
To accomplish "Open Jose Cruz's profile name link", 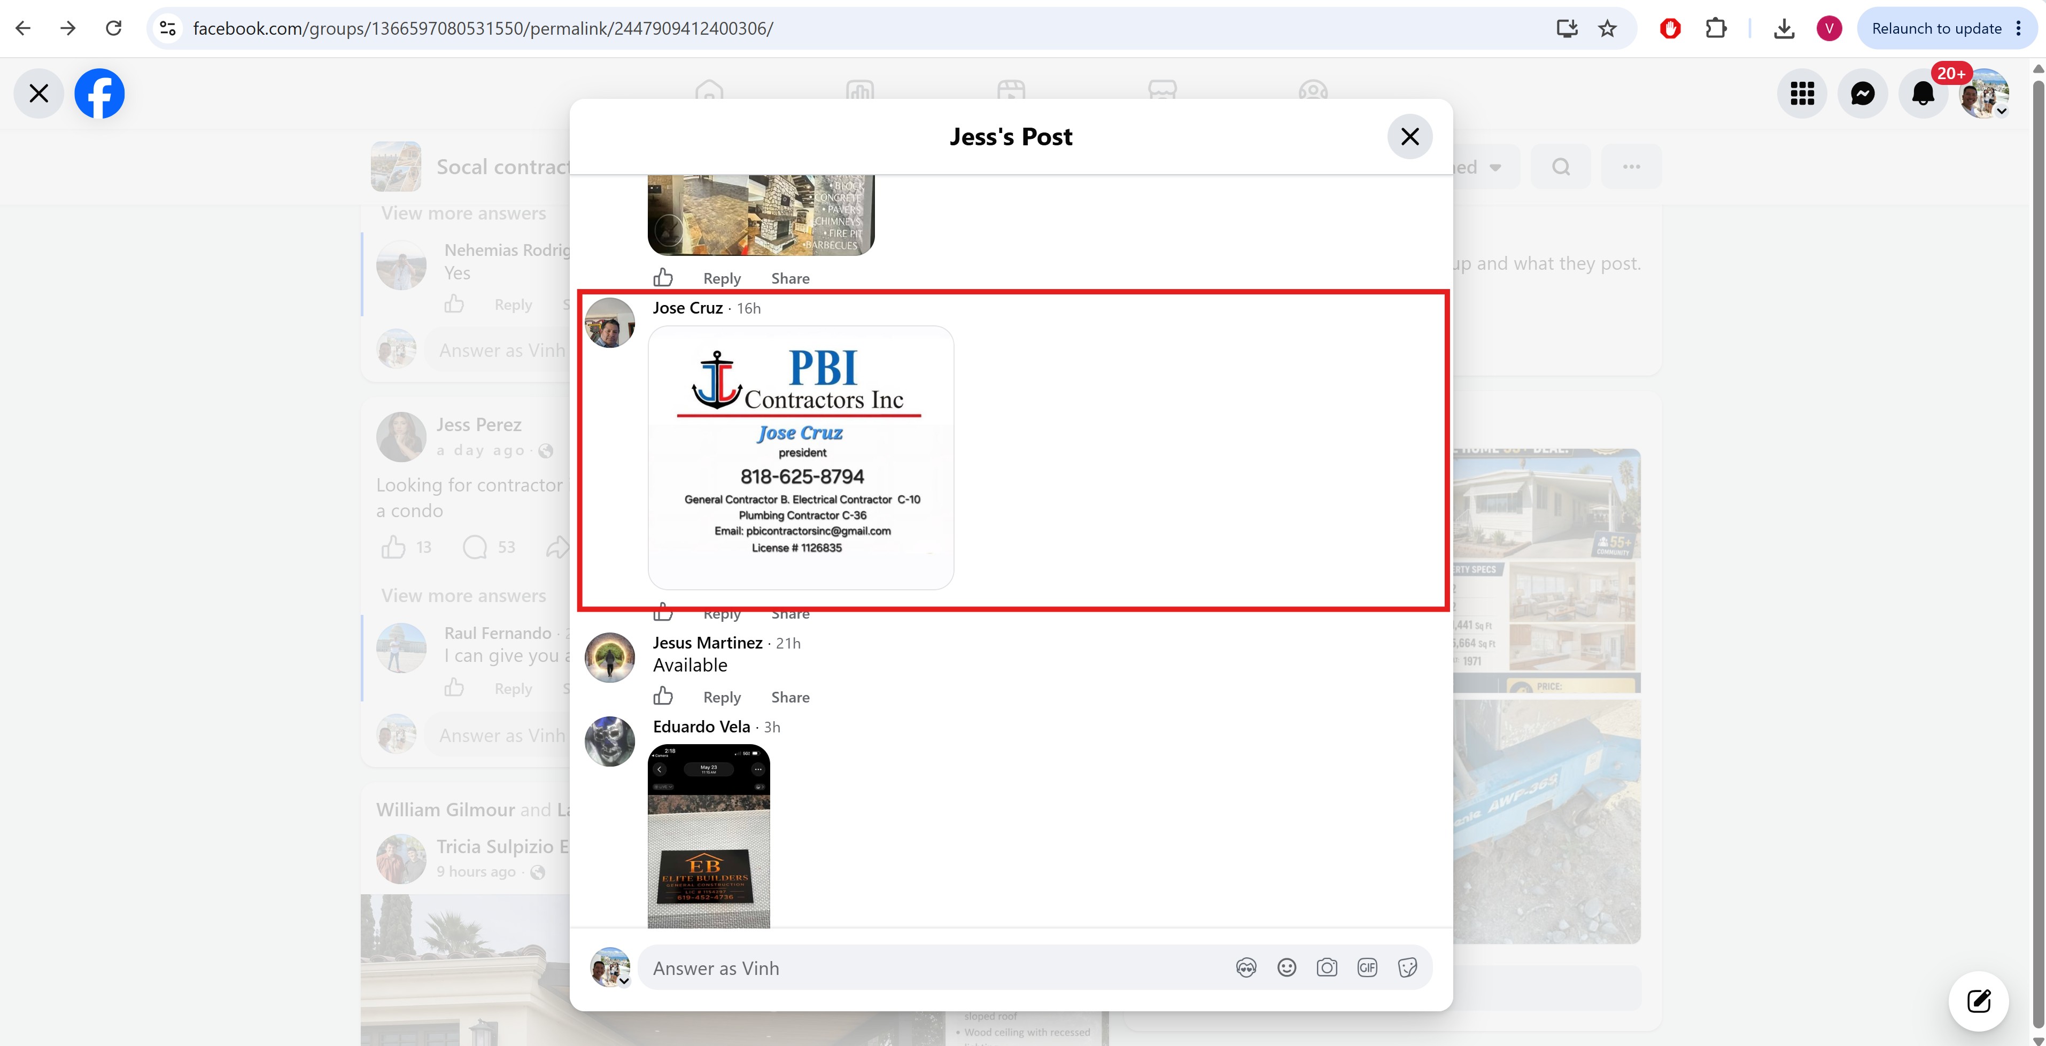I will (688, 308).
